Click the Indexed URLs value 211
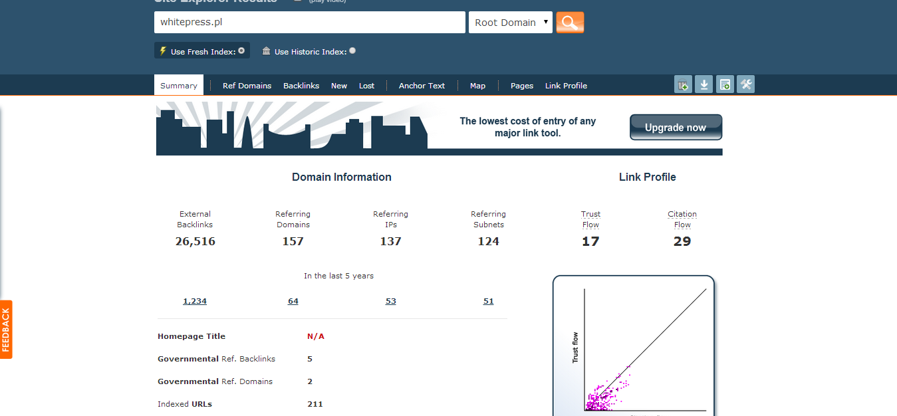897x416 pixels. (315, 404)
